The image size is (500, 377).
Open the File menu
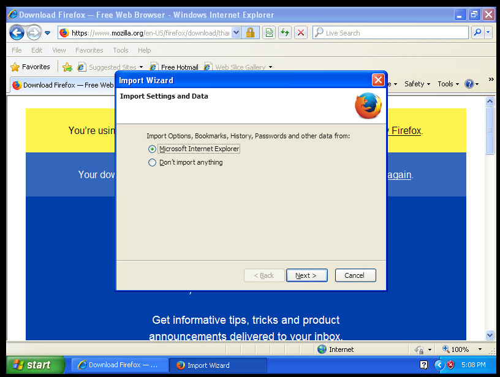pyautogui.click(x=17, y=50)
